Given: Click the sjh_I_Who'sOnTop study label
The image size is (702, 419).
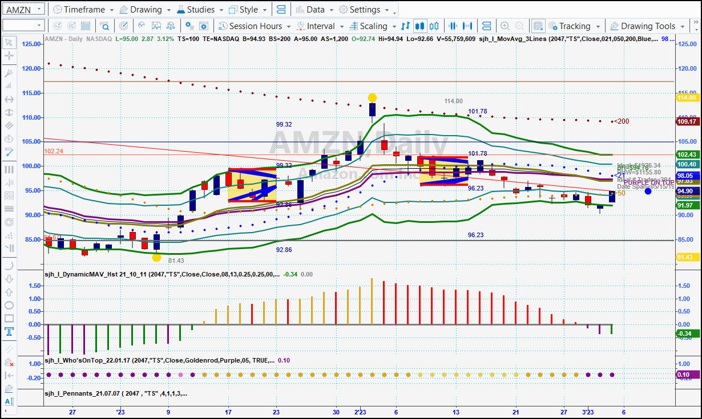Looking at the screenshot, I should (160, 360).
